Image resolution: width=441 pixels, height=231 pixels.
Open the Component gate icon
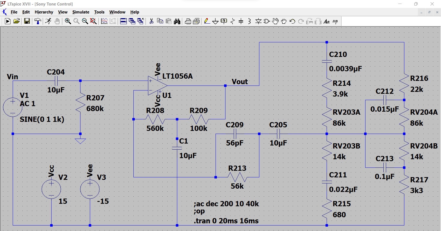pos(267,21)
